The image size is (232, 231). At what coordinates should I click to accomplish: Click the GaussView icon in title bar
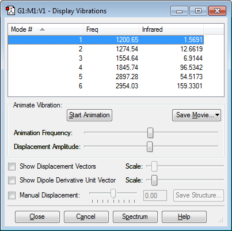tap(10, 11)
